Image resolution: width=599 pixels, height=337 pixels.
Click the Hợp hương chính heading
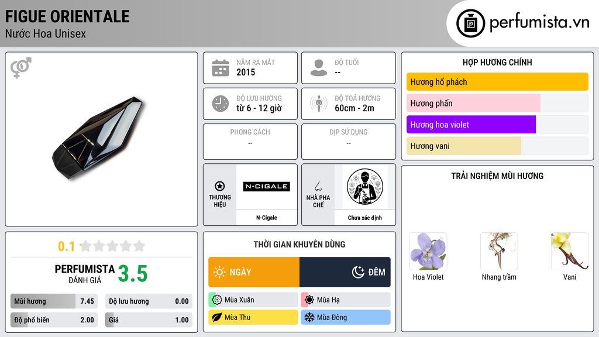point(497,62)
